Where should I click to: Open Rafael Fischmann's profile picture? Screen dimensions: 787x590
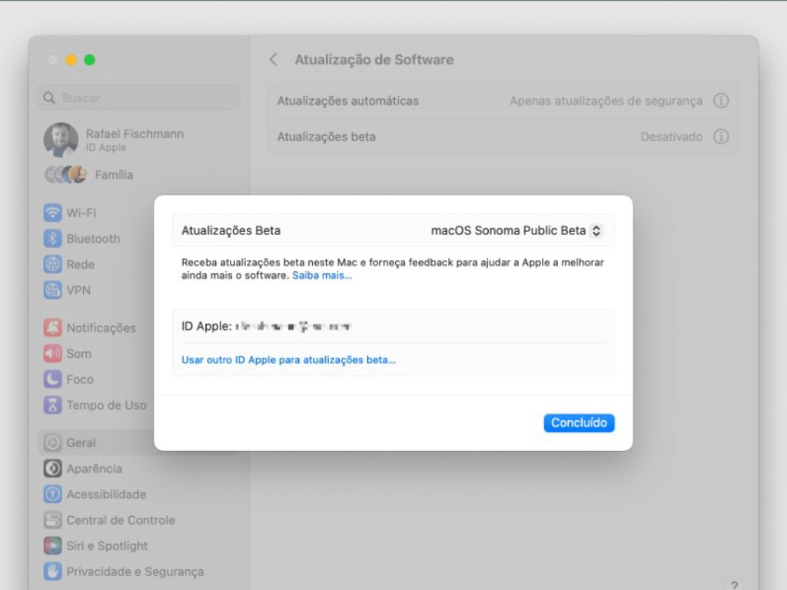point(61,140)
